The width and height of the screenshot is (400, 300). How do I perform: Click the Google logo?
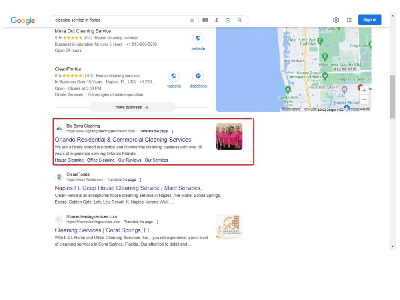pyautogui.click(x=23, y=20)
